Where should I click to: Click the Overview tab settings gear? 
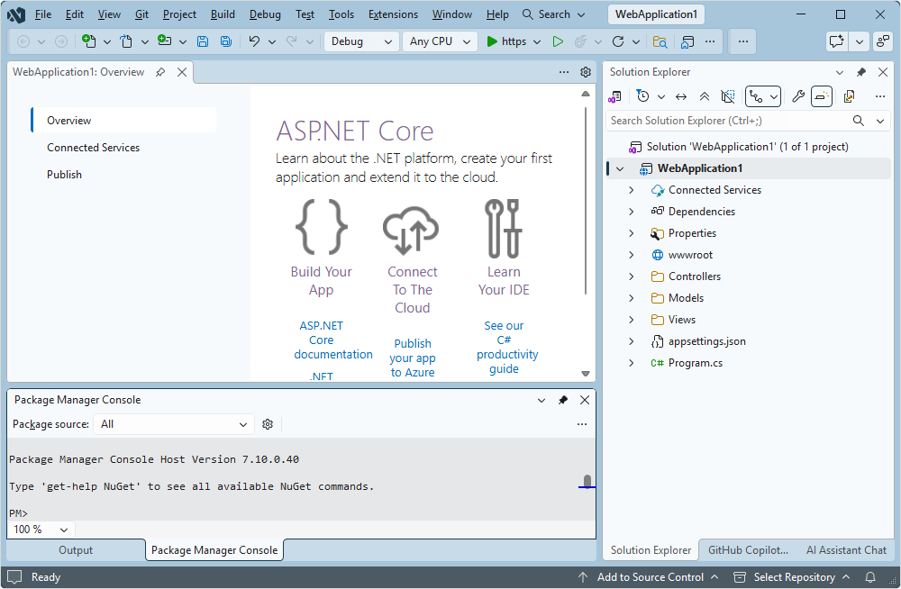pos(586,72)
